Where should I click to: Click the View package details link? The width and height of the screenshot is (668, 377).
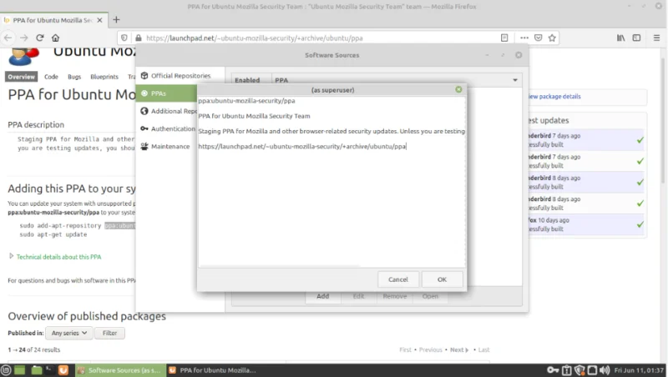click(554, 97)
